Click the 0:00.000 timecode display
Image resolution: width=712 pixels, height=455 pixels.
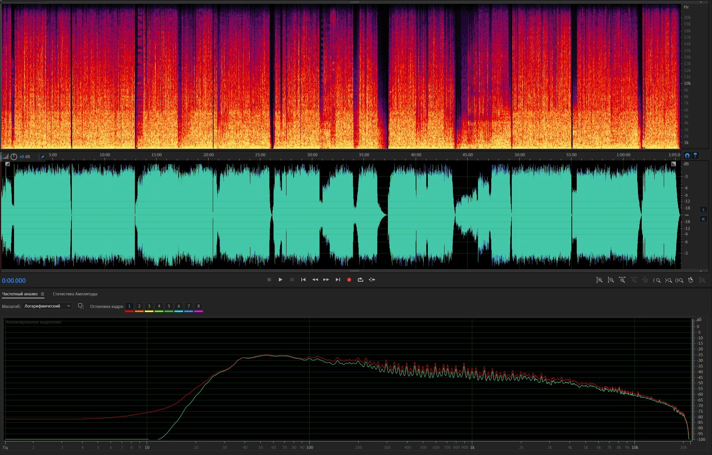[14, 281]
